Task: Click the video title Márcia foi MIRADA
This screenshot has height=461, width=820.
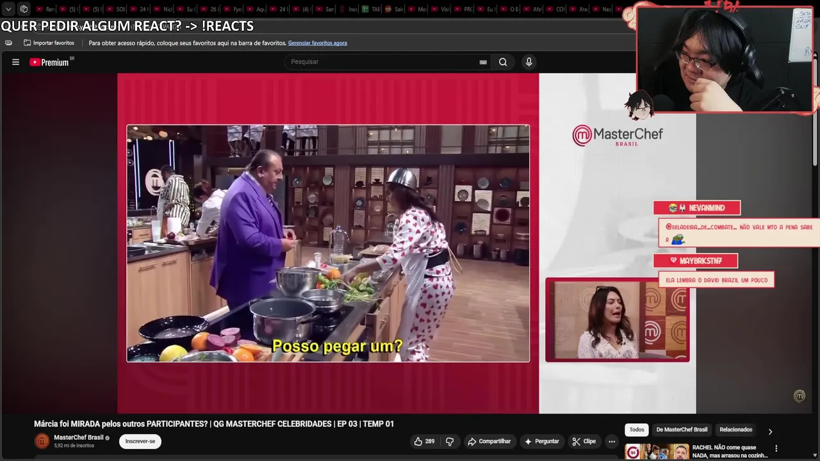Action: [x=214, y=424]
